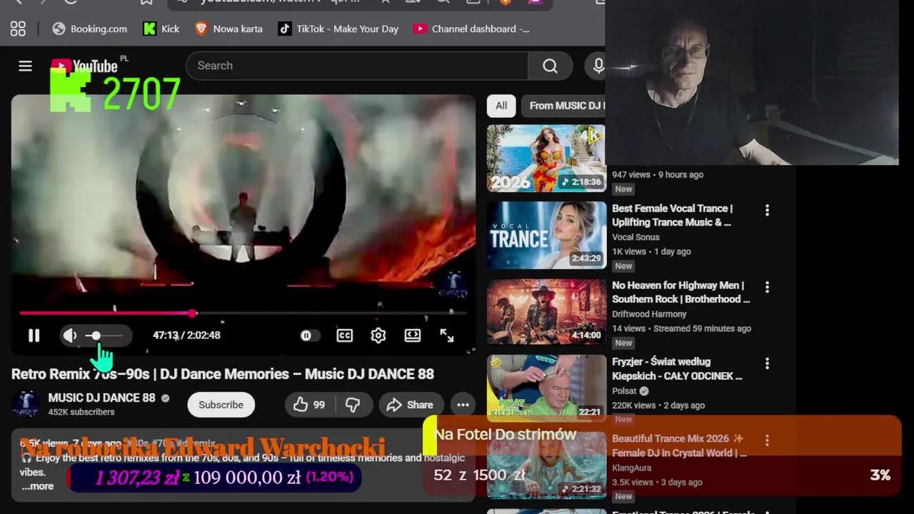Pause the video playback
The image size is (914, 514).
coord(34,336)
